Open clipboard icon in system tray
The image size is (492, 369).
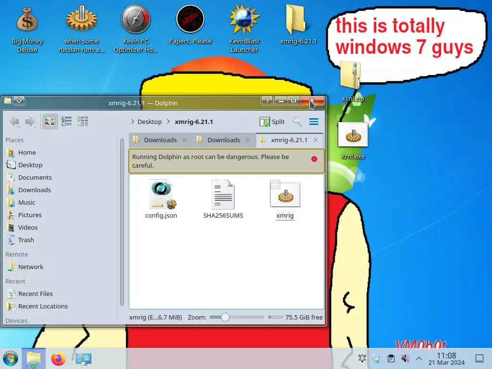(x=391, y=358)
